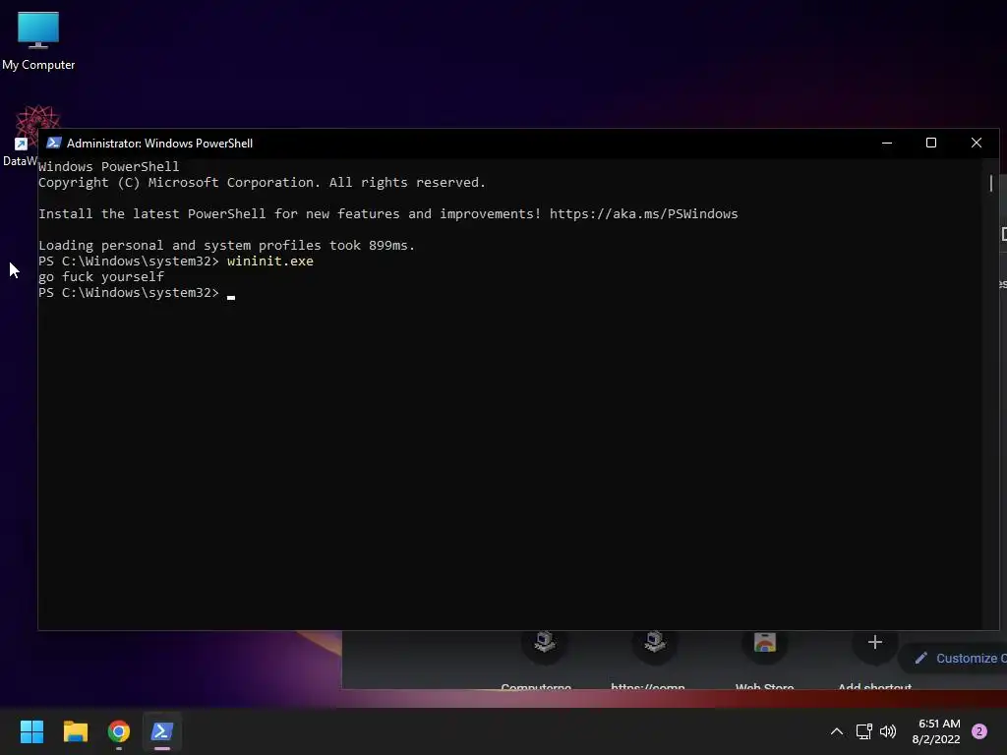Open the My Computer desktop icon

pyautogui.click(x=38, y=40)
